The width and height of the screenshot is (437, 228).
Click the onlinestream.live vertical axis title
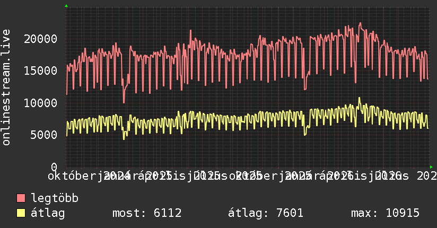6,87
